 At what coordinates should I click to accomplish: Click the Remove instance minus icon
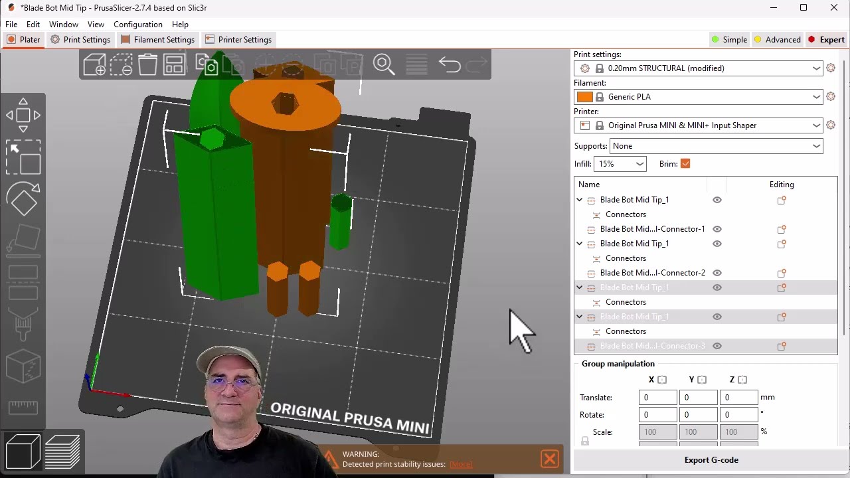(x=292, y=64)
